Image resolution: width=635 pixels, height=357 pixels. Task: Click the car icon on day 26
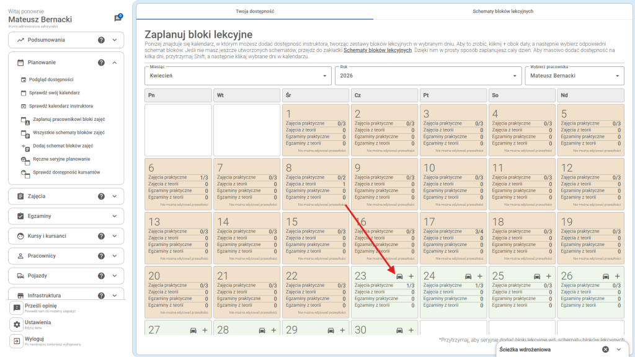pos(605,276)
